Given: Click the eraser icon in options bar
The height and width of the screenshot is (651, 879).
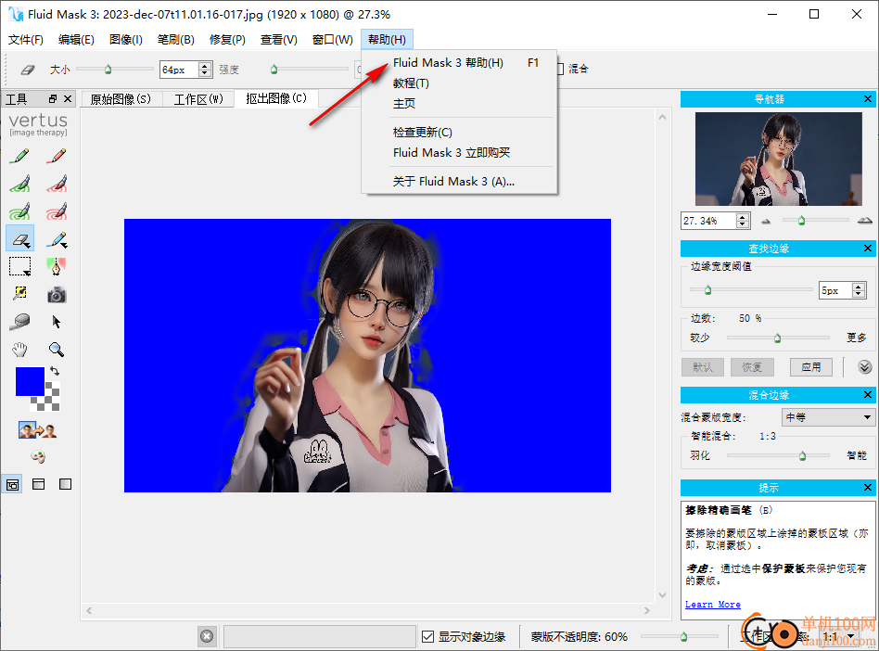Looking at the screenshot, I should point(28,70).
